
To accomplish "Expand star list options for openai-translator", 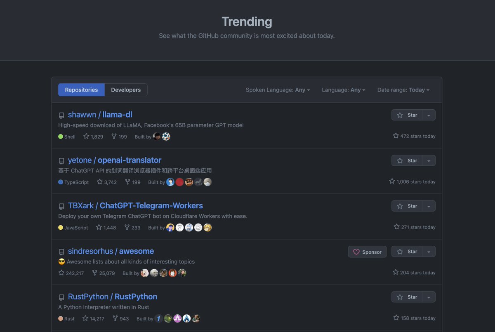I will (x=429, y=160).
